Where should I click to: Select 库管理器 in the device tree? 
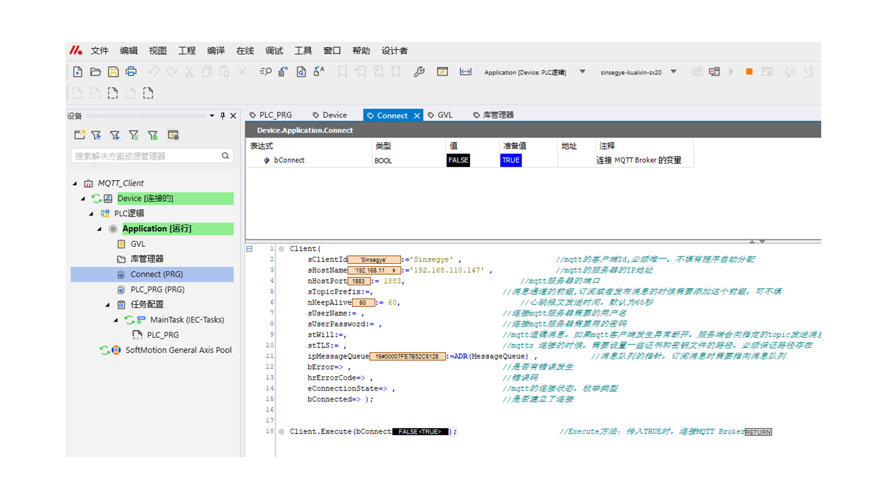coord(147,259)
